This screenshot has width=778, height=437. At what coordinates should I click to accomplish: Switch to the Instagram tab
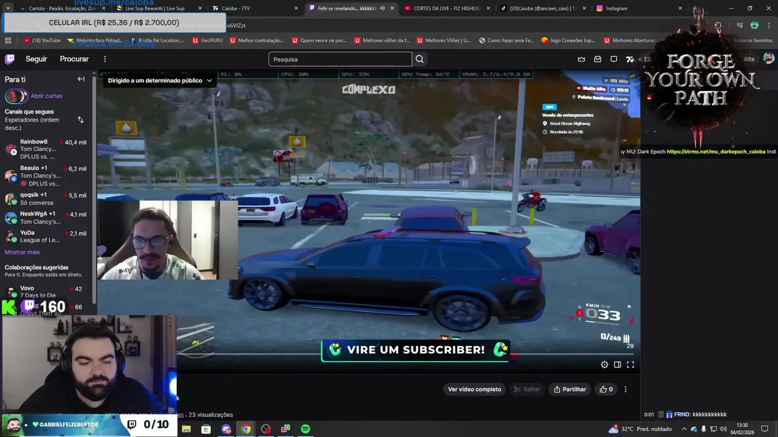pos(639,8)
